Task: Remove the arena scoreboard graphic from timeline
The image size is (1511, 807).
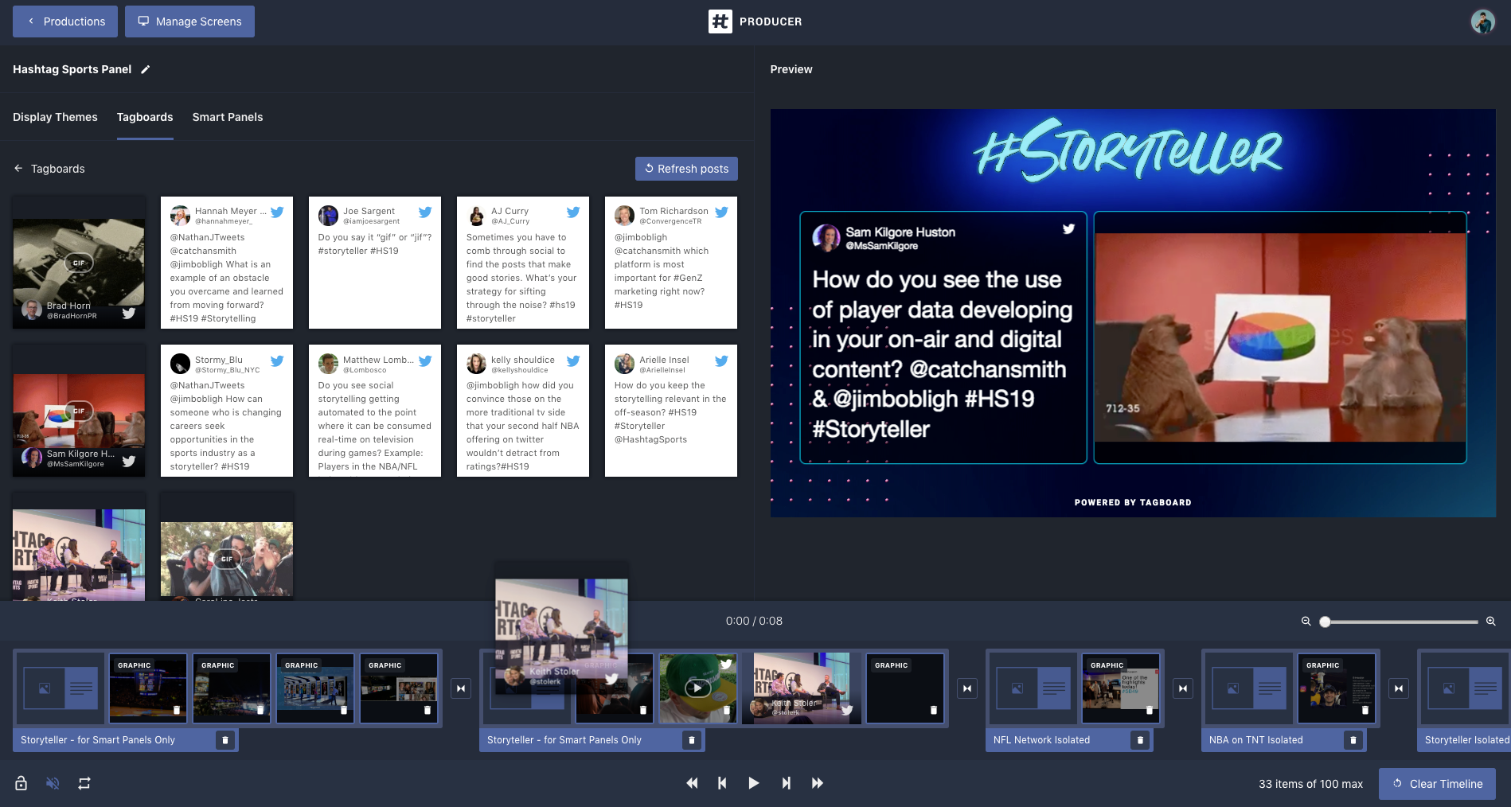Action: [177, 710]
